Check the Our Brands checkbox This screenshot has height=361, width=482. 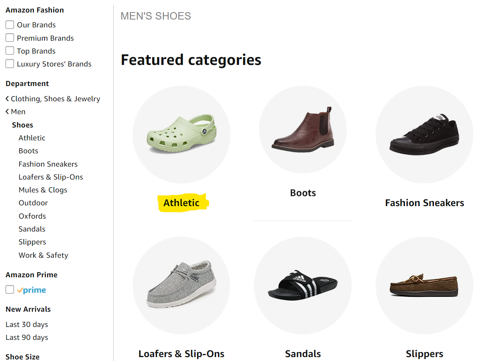click(10, 25)
